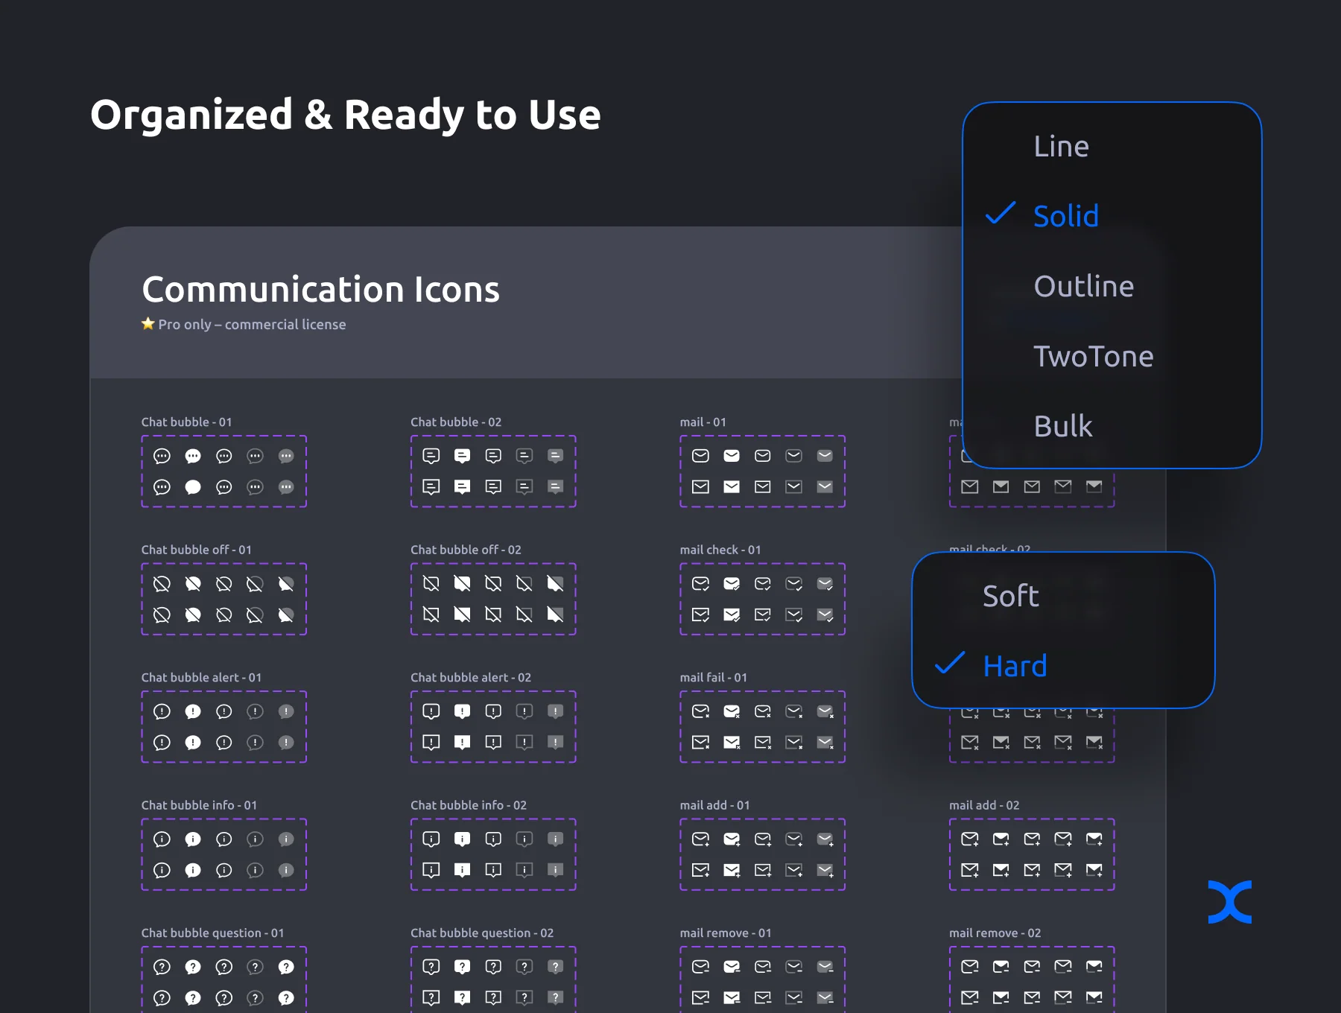Click the mail - 01 label

(703, 422)
